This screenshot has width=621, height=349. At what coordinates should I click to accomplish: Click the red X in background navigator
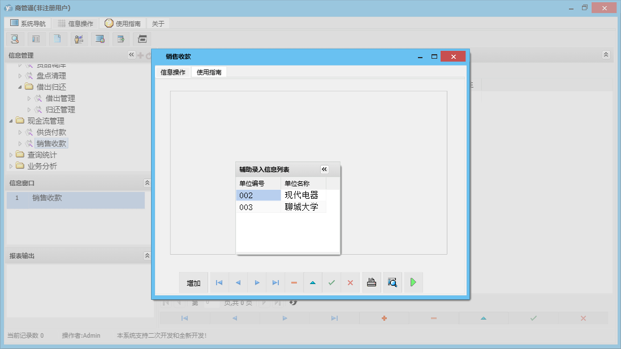583,318
